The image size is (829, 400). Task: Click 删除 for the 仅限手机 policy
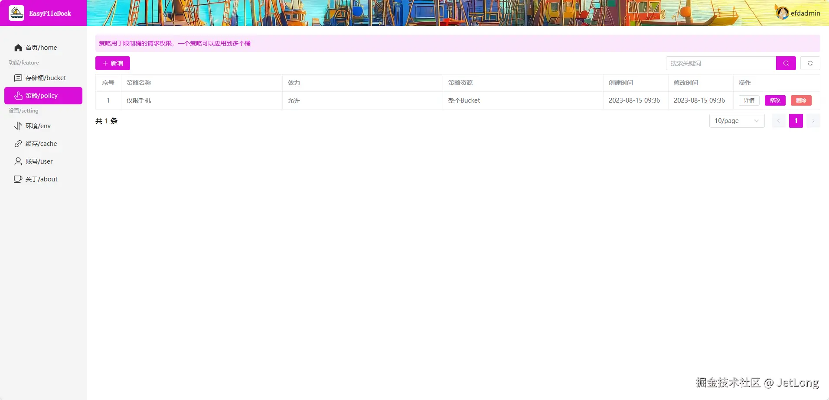(x=801, y=100)
